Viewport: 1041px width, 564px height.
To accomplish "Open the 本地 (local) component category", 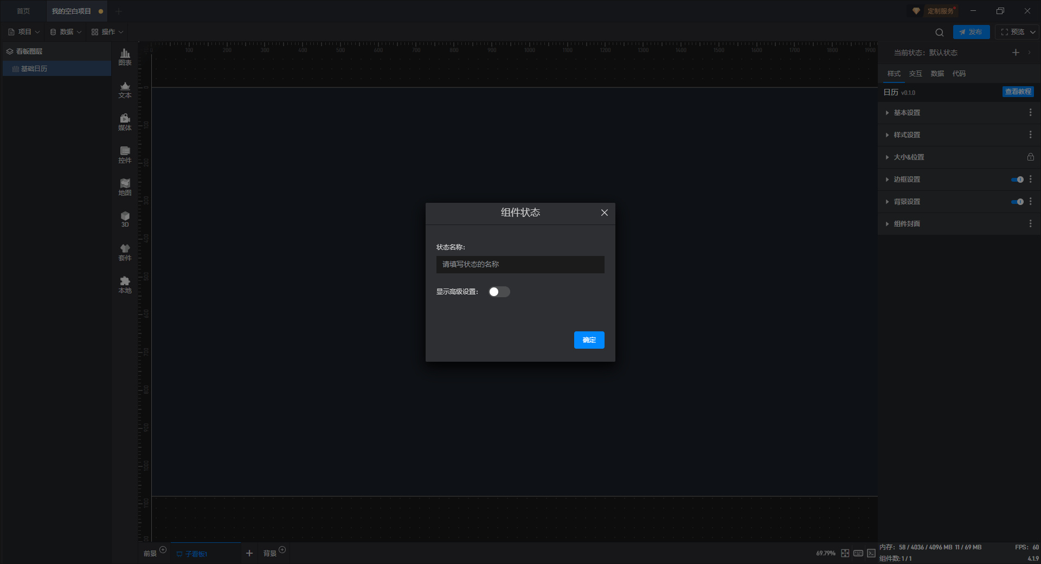I will (x=125, y=285).
